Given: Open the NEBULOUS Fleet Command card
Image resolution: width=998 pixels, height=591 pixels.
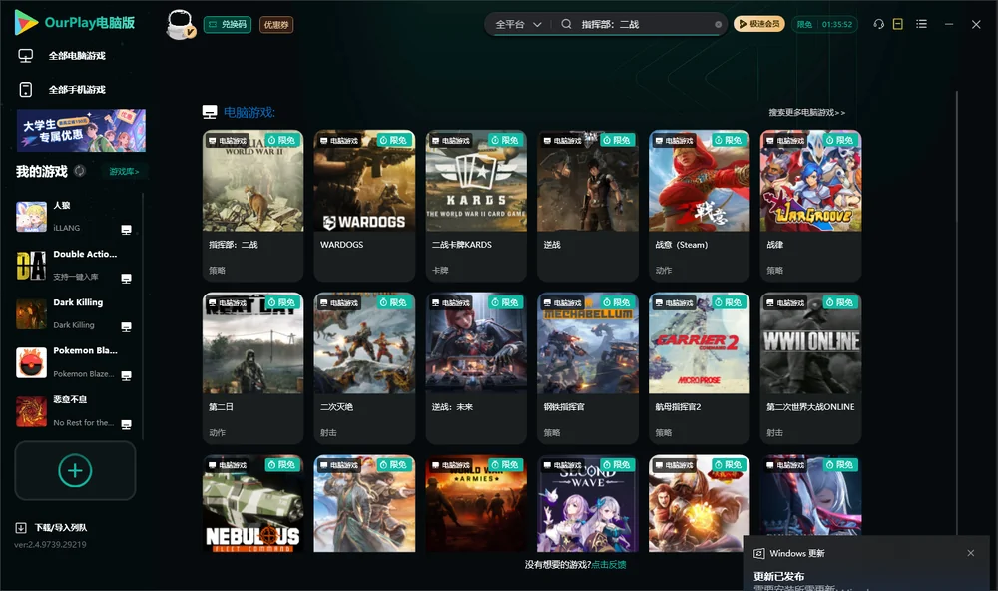Looking at the screenshot, I should [252, 503].
